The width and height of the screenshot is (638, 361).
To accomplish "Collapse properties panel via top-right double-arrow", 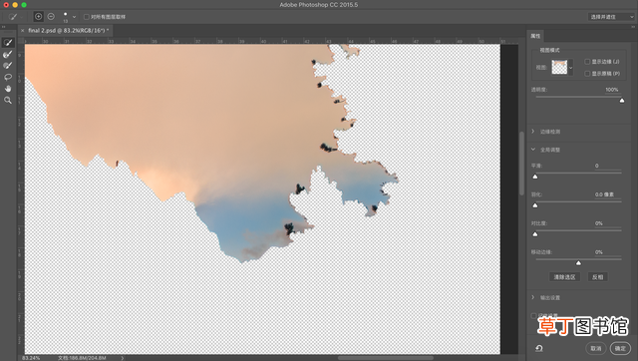I will coord(634,27).
